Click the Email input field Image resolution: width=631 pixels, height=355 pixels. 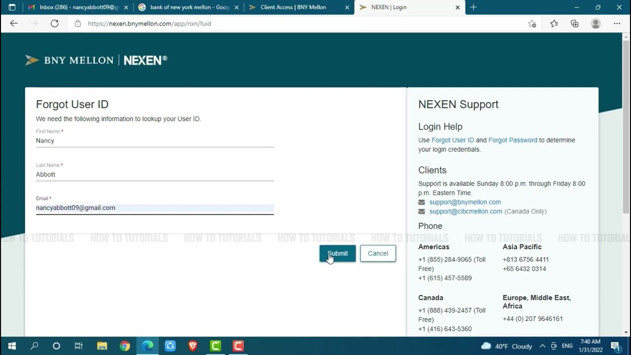click(155, 208)
